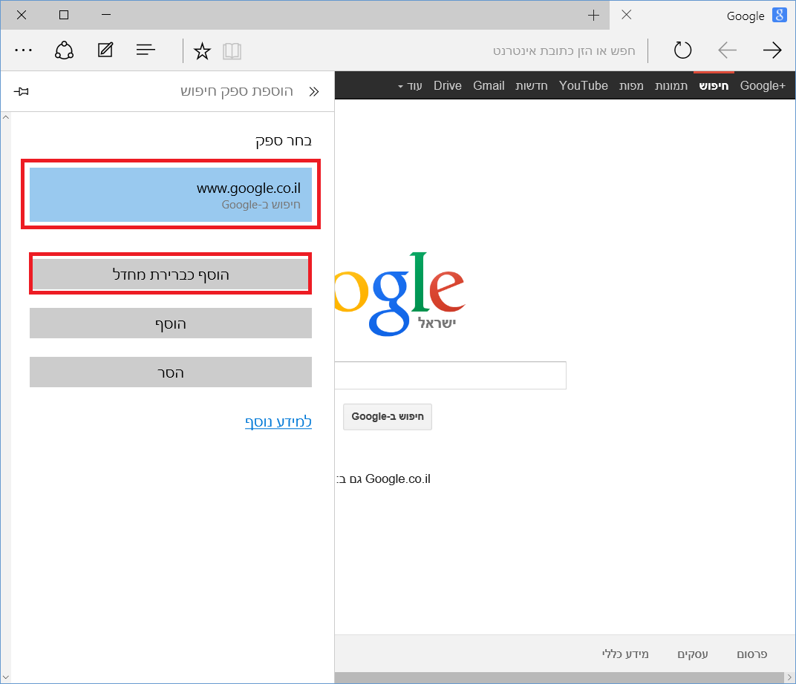Open the Edge Hub panel
The height and width of the screenshot is (684, 796).
(146, 50)
